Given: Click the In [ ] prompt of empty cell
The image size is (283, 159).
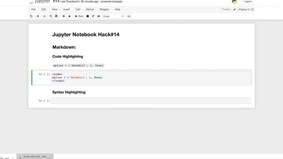Looking at the screenshot, I should [44, 101].
